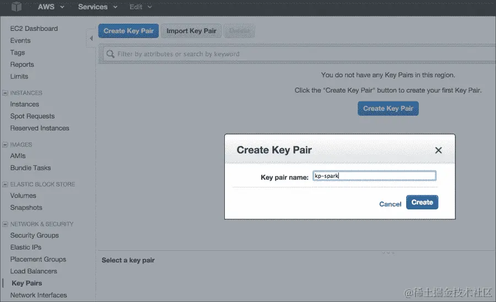Click the centered Create Key Pair button
This screenshot has height=302, width=496.
click(388, 109)
